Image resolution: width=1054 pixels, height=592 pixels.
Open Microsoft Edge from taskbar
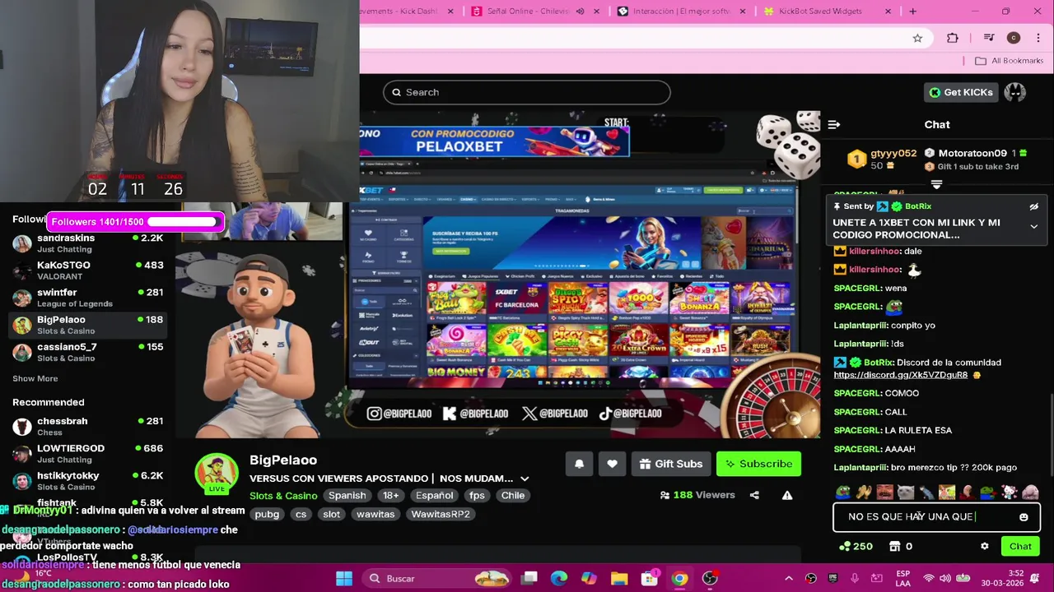(x=559, y=578)
